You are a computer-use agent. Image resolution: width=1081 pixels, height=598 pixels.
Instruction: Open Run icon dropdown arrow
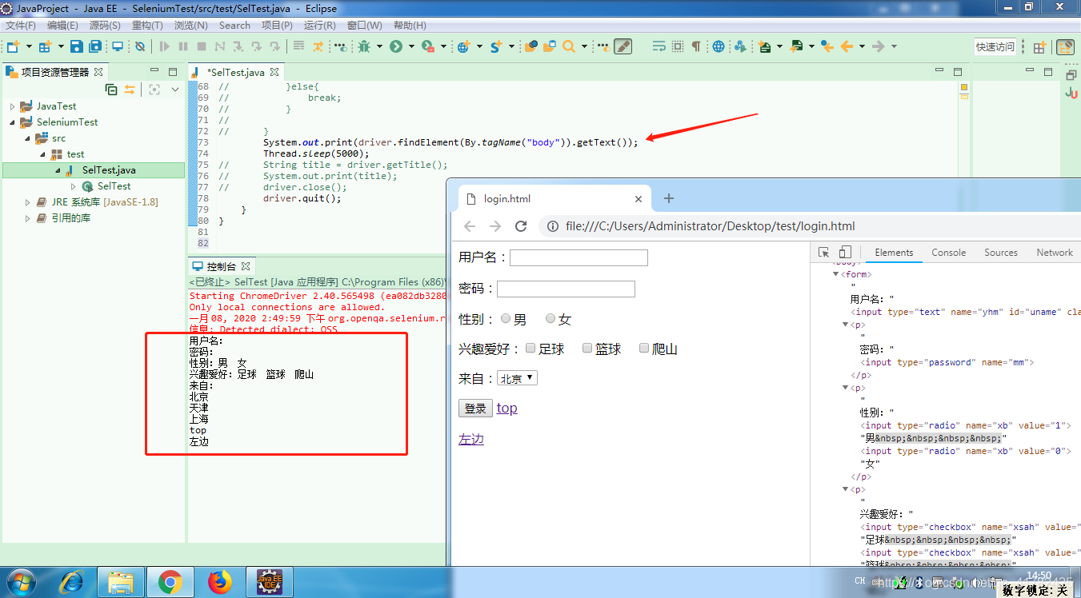pos(411,46)
